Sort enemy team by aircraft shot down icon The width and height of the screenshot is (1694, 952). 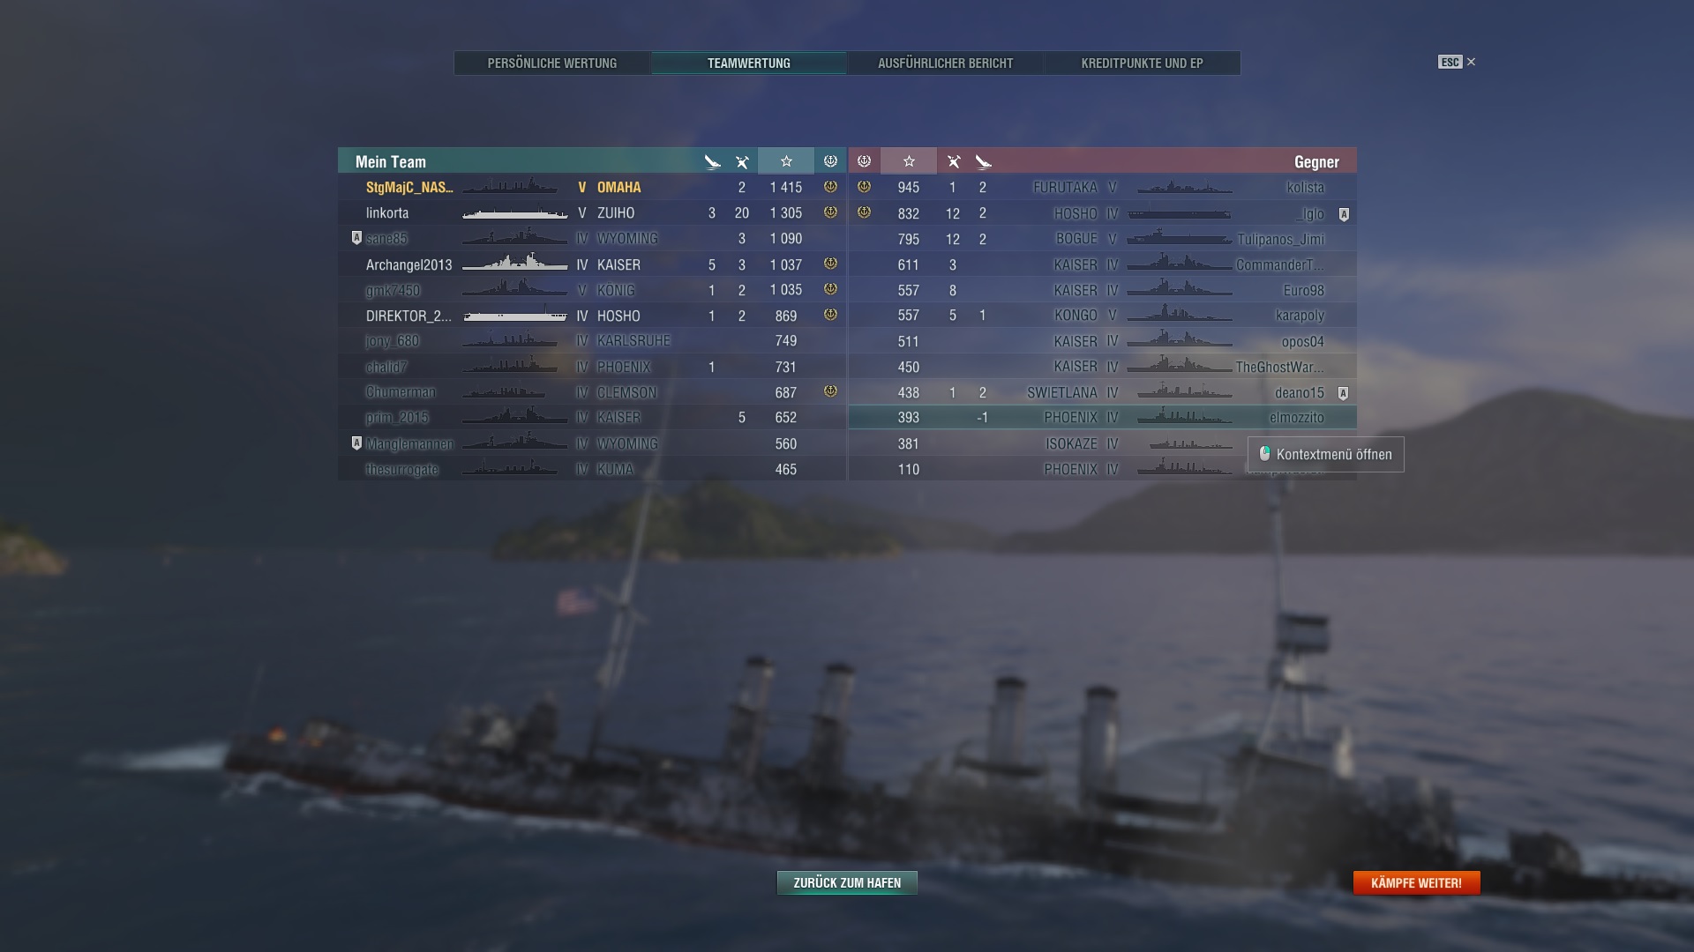(983, 161)
